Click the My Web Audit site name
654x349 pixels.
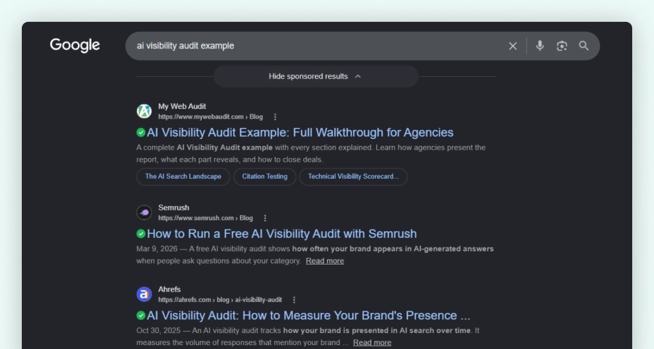(182, 106)
